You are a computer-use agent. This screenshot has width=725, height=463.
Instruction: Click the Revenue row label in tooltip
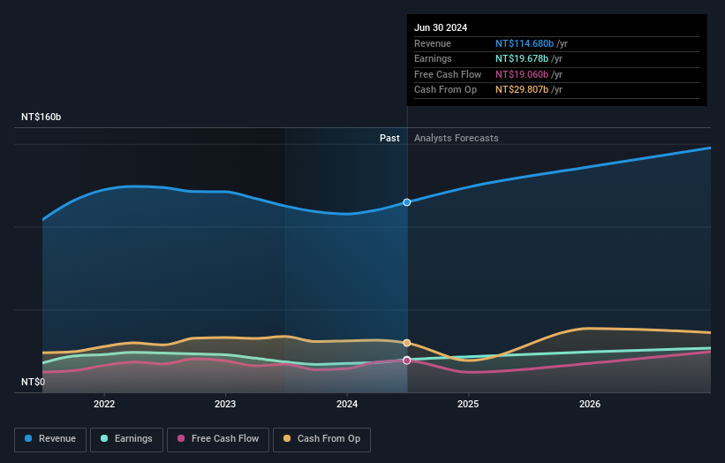(x=433, y=43)
